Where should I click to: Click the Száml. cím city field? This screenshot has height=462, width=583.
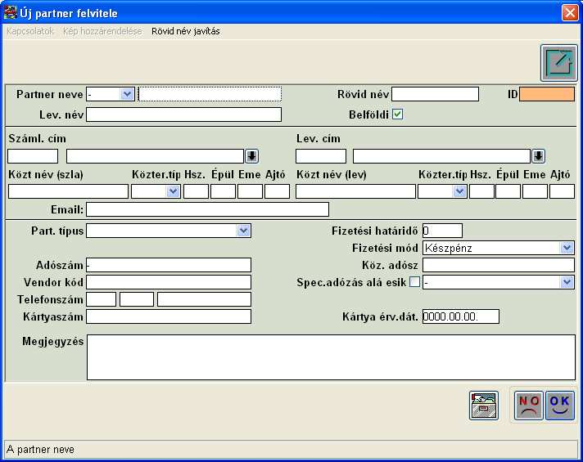(155, 156)
